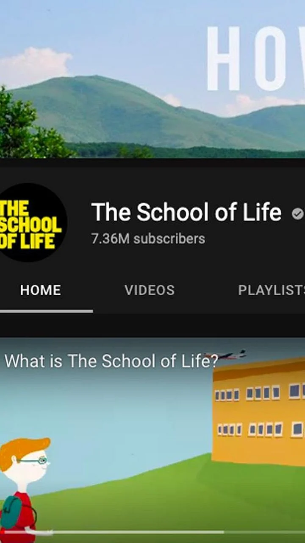Click the 7.36M subscribers text
Image resolution: width=305 pixels, height=543 pixels.
pos(148,239)
